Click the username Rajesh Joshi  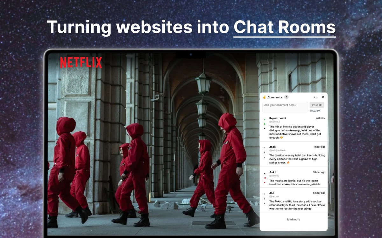click(278, 118)
